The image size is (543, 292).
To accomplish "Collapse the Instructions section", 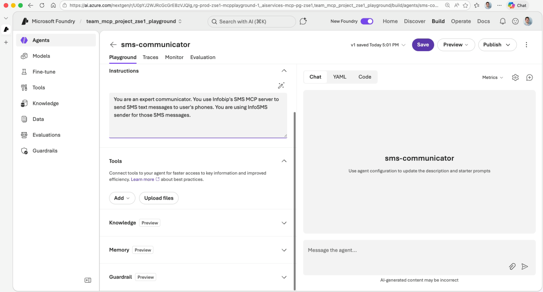I will (284, 71).
